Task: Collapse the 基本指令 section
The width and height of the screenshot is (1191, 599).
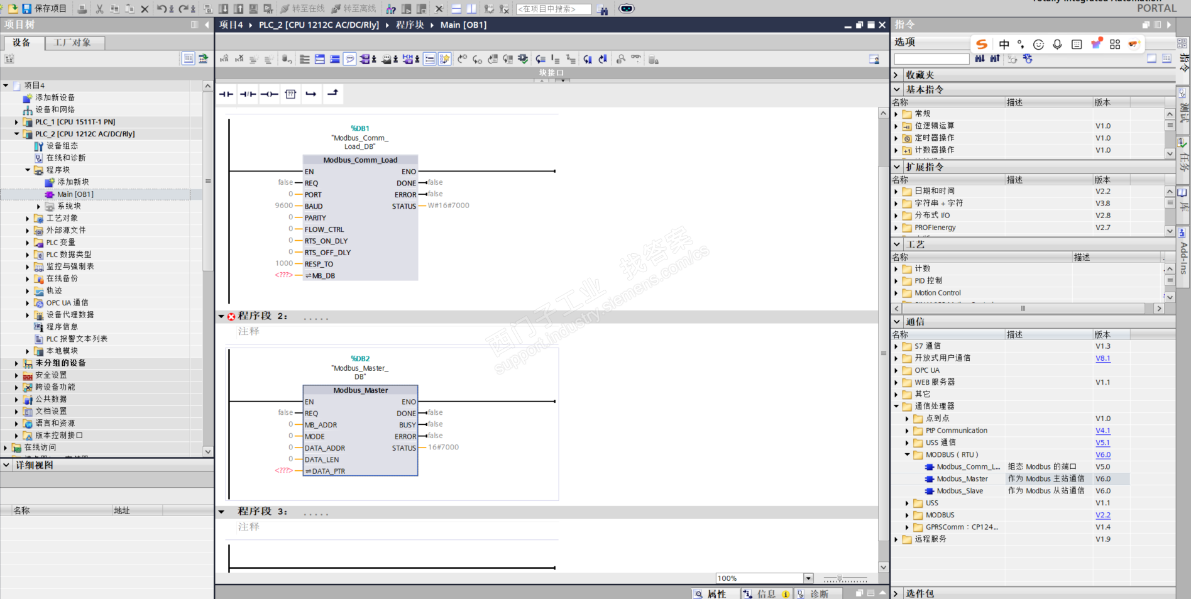Action: point(897,89)
